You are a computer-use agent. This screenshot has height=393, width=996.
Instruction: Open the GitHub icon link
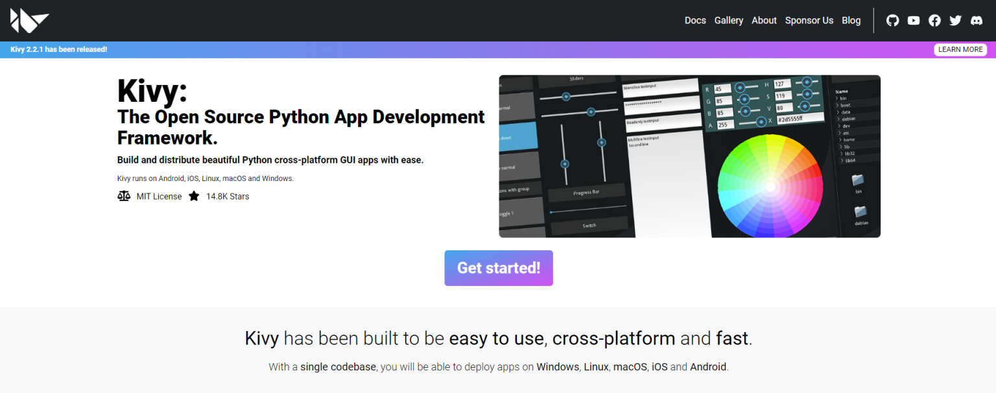pyautogui.click(x=893, y=21)
